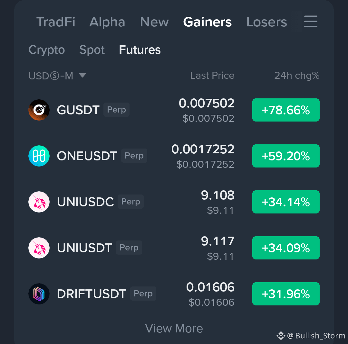Switch to the Losers tab
Image resolution: width=348 pixels, height=344 pixels.
click(x=266, y=22)
